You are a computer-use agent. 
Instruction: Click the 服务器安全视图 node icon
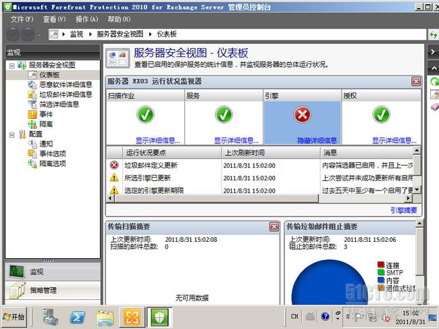coord(22,65)
